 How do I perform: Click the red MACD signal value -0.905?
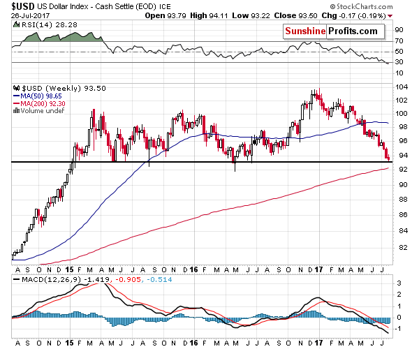[x=128, y=280]
